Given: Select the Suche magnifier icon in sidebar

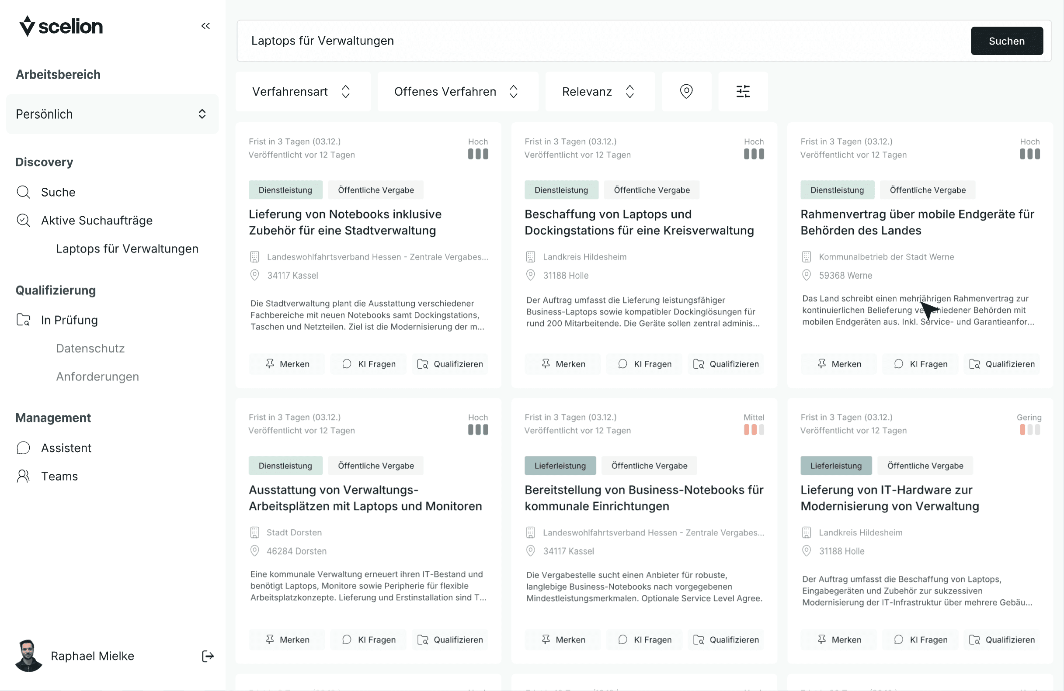Looking at the screenshot, I should point(24,192).
